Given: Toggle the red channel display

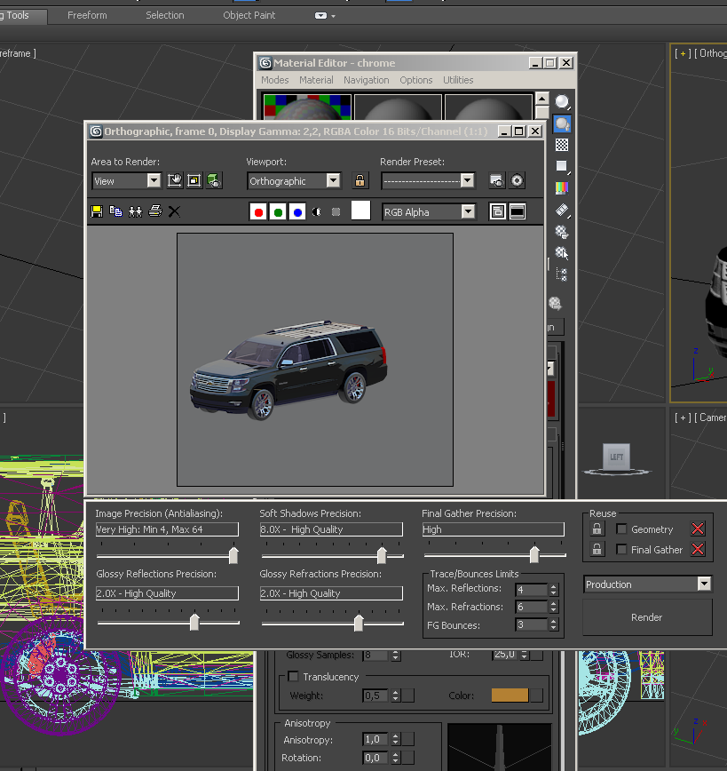Looking at the screenshot, I should click(x=258, y=212).
